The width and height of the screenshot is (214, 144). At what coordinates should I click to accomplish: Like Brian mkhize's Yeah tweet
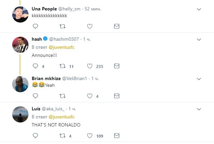[x=90, y=96]
